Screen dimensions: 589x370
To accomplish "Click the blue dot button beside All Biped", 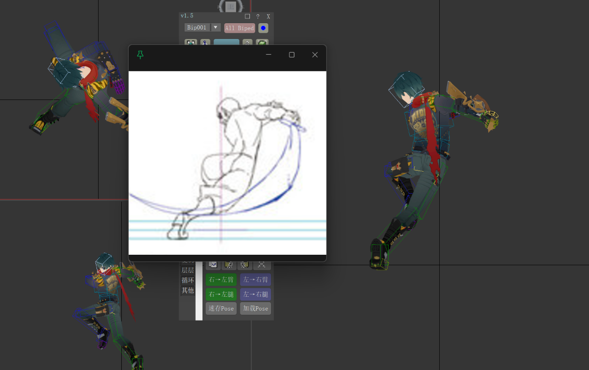I will (x=263, y=28).
